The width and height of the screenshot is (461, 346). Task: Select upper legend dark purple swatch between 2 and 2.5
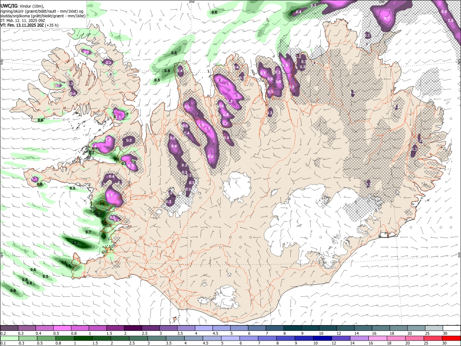tap(133, 328)
